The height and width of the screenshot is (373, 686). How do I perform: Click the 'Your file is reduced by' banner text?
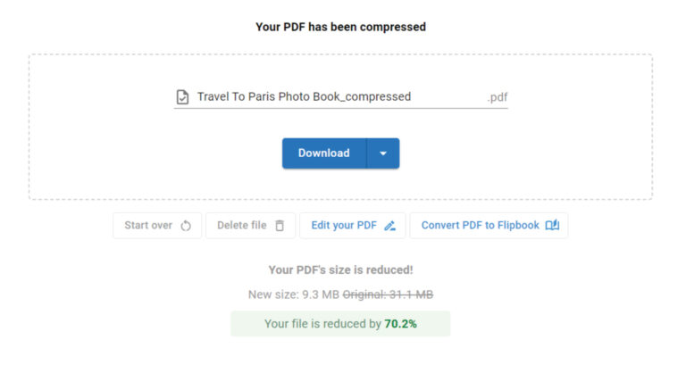322,324
